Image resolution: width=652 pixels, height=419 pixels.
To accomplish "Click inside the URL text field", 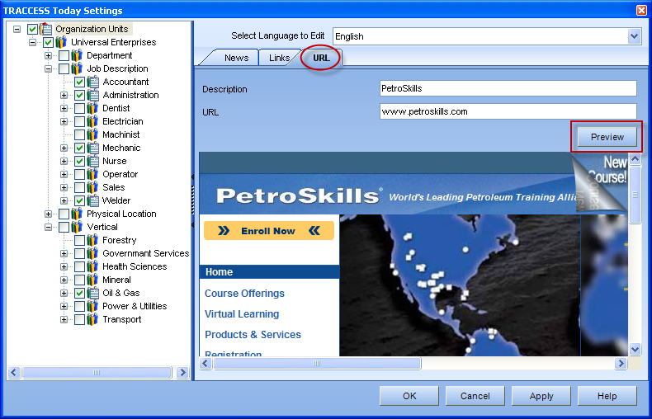I will 508,111.
